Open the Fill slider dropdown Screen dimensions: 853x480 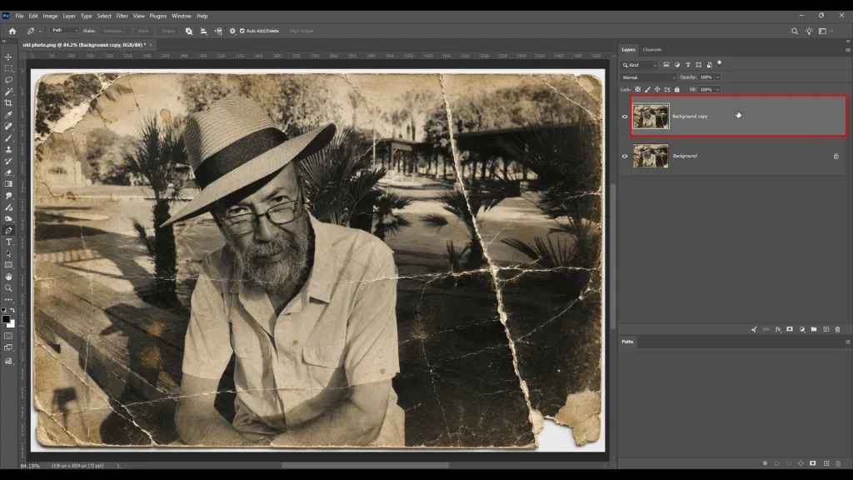(718, 89)
